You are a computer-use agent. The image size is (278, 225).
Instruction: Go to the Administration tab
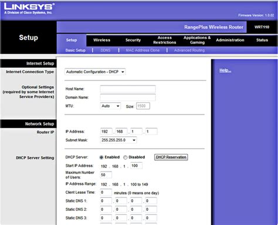tap(230, 40)
